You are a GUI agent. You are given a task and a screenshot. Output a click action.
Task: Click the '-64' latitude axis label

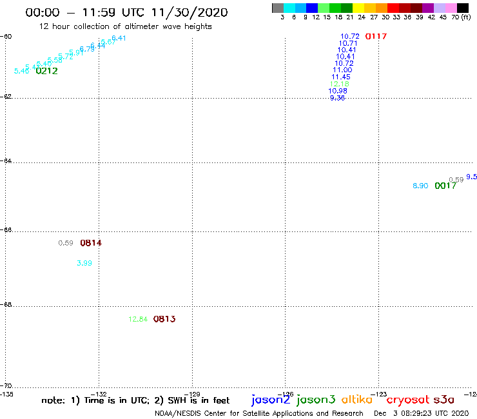(6, 161)
